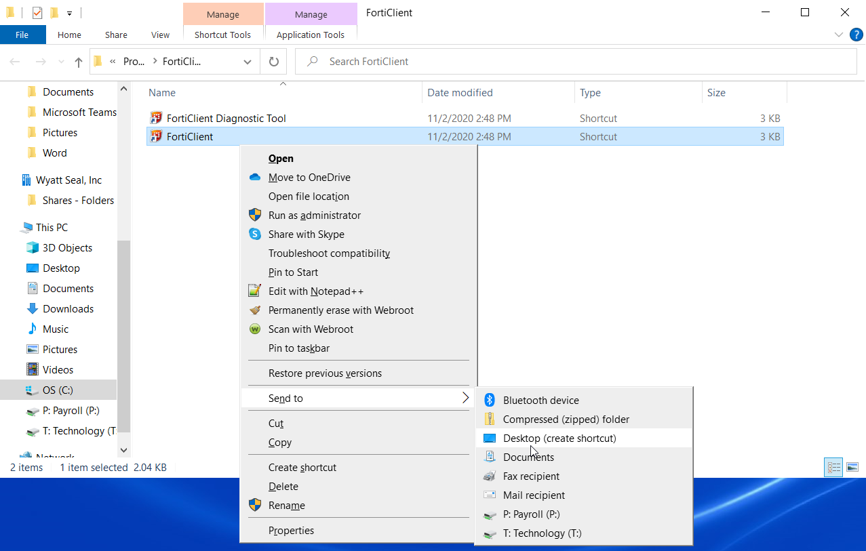Screen dimensions: 866x551
Task: Click the navigation pane scroll down arrow
Action: [x=123, y=450]
